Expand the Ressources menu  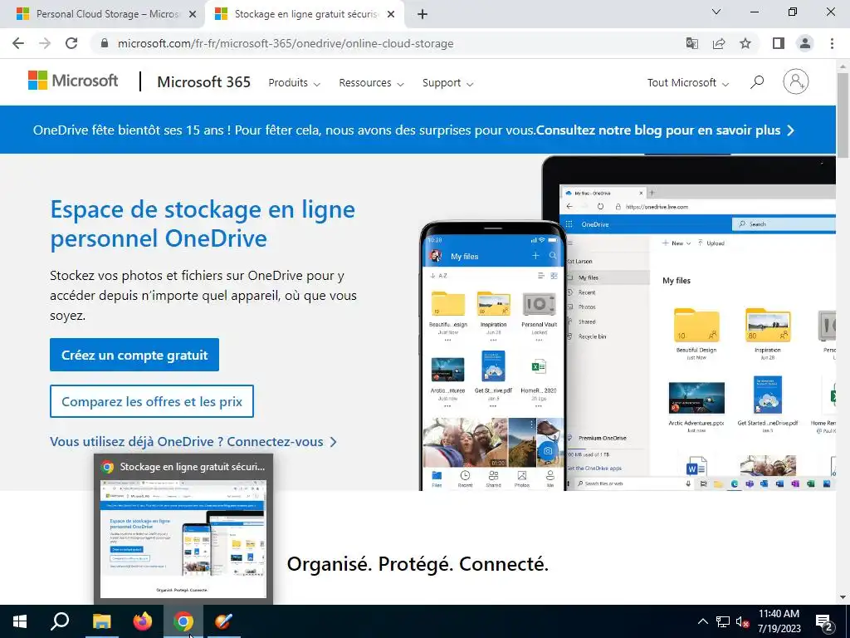pos(371,82)
